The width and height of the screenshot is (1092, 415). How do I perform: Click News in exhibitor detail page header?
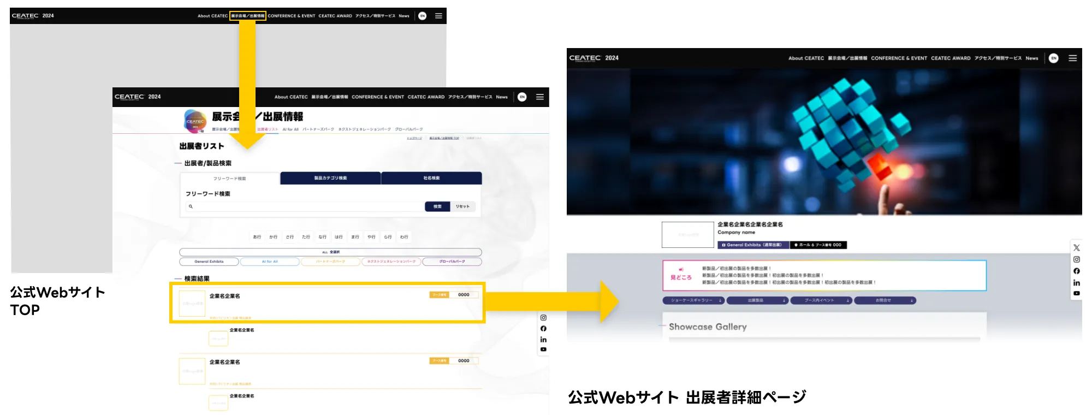(x=1032, y=58)
